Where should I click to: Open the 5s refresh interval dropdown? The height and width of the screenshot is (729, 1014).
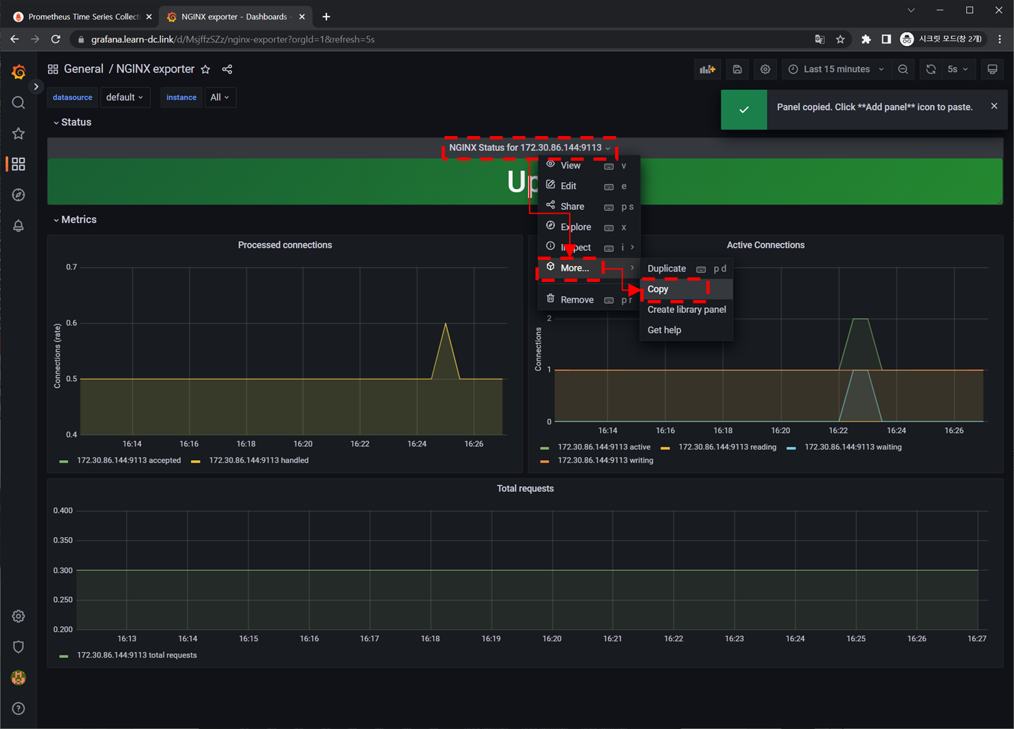point(957,69)
